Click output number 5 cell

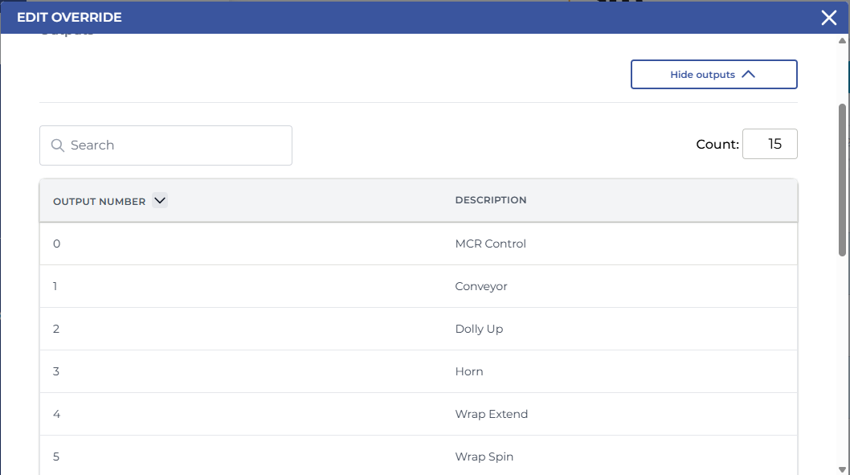pyautogui.click(x=56, y=457)
